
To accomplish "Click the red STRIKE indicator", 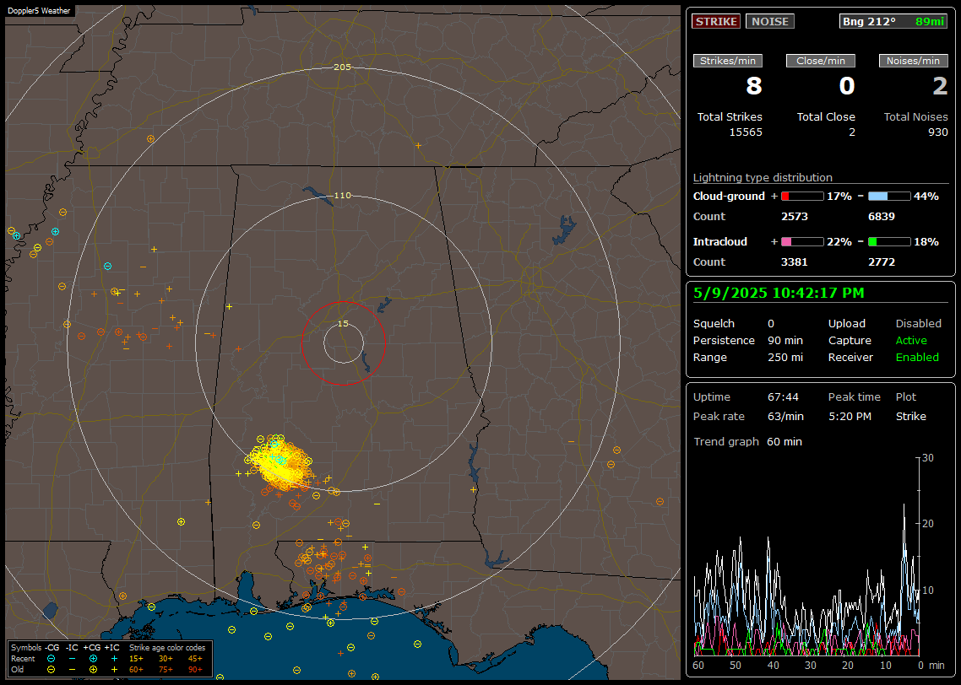I will click(x=716, y=21).
